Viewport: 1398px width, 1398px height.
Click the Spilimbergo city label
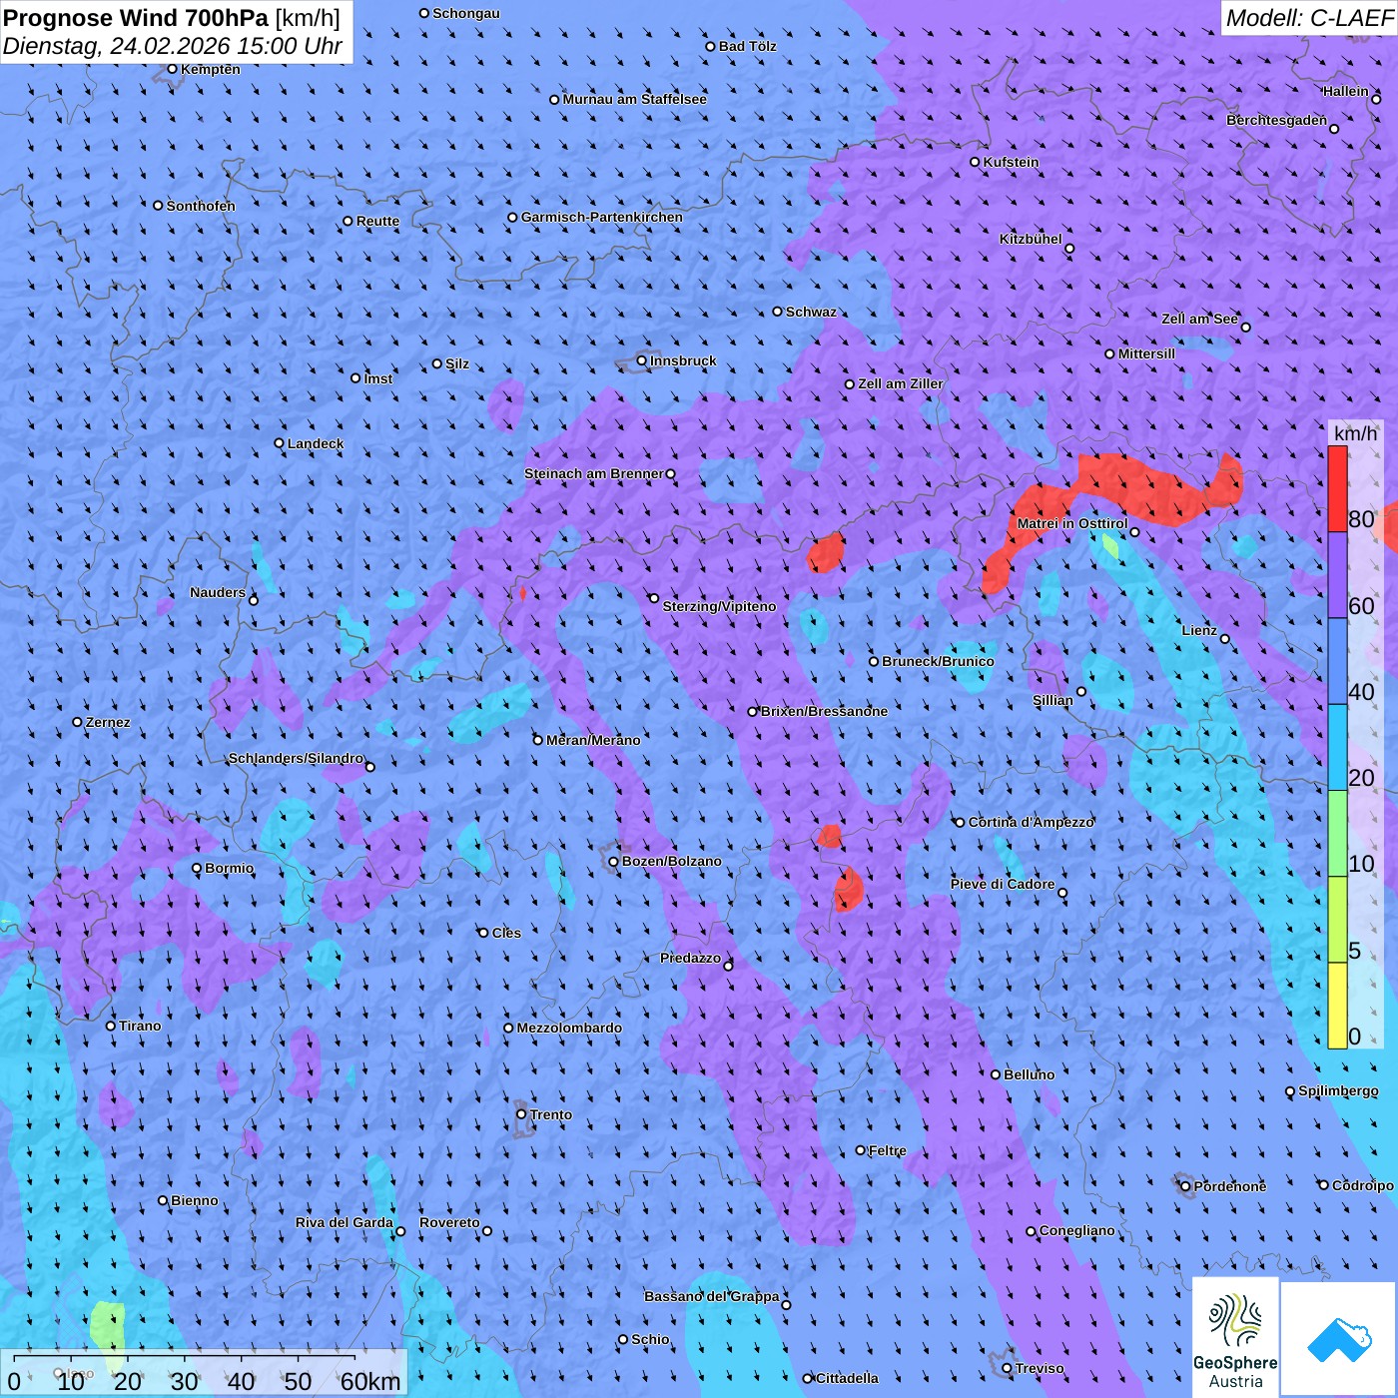coord(1338,1090)
